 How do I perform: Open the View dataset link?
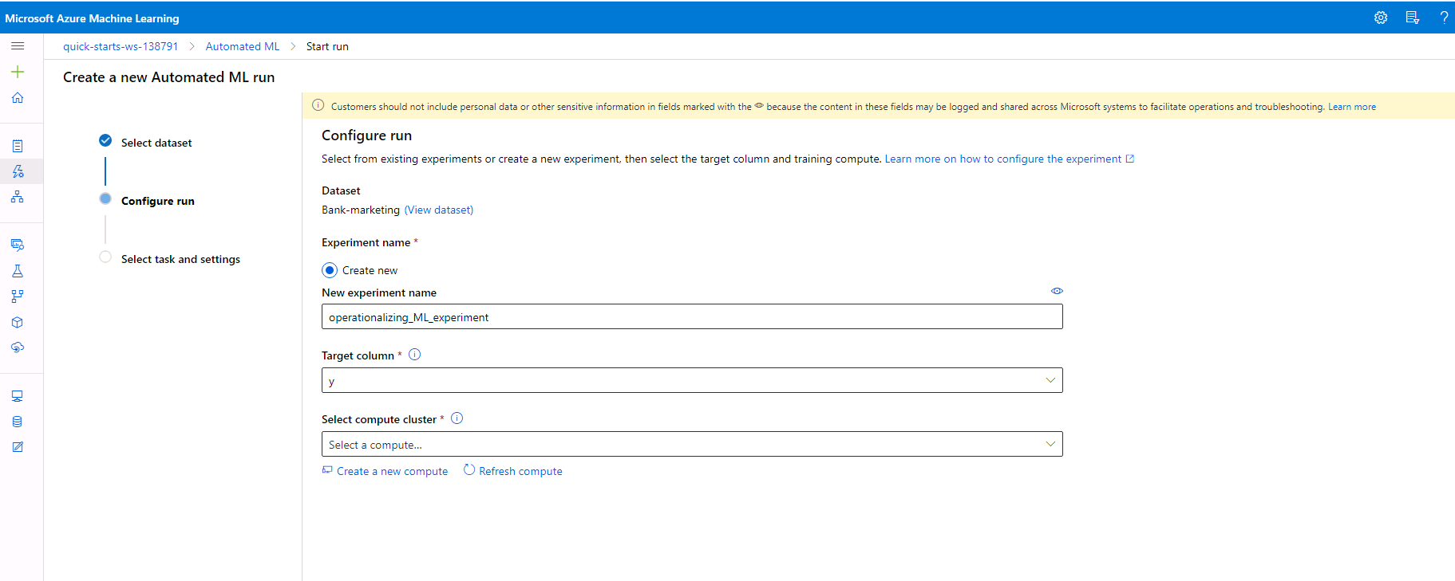(x=439, y=210)
